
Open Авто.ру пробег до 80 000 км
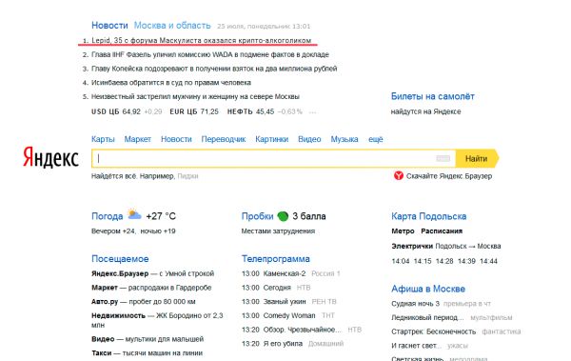pyautogui.click(x=144, y=302)
